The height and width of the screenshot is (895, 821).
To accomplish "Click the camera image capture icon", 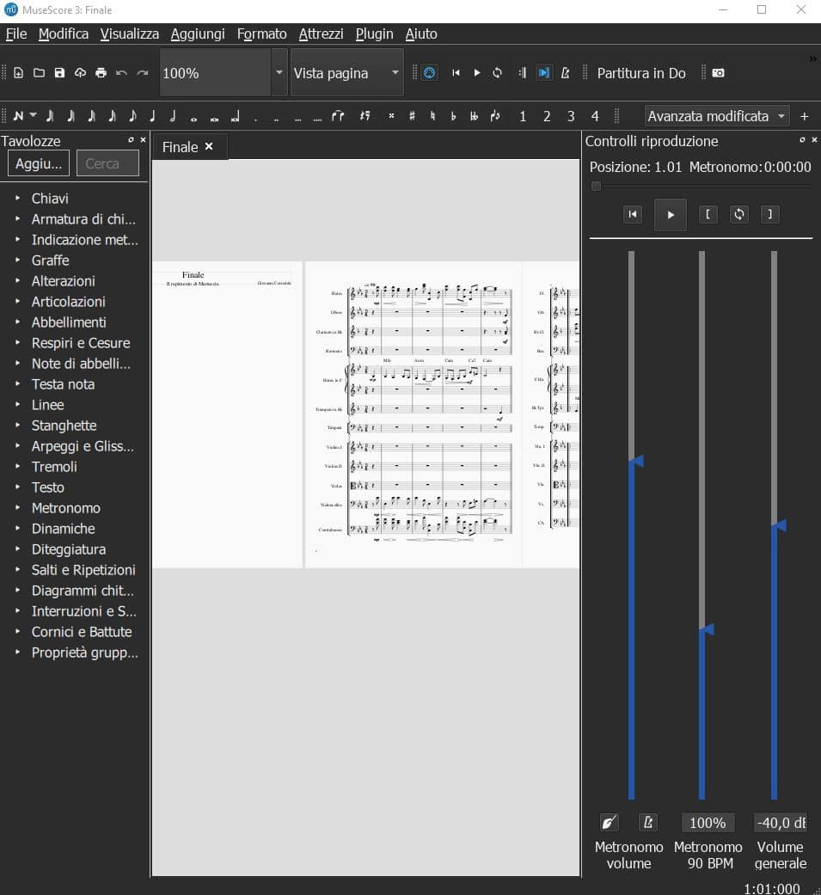I will [719, 73].
